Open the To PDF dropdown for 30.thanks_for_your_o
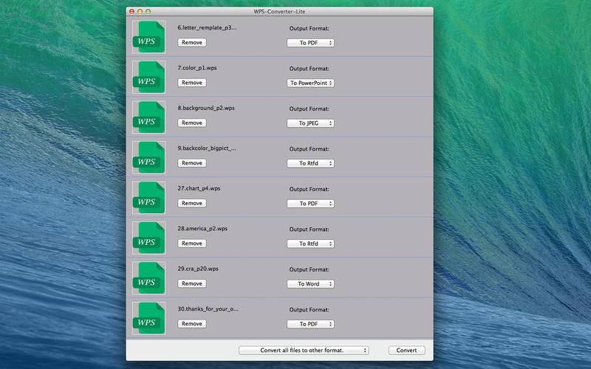The height and width of the screenshot is (369, 591). pyautogui.click(x=310, y=324)
